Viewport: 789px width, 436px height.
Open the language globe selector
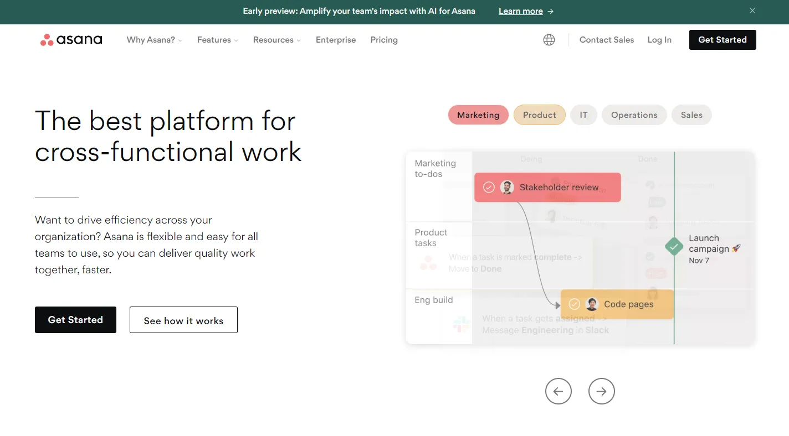(x=549, y=40)
